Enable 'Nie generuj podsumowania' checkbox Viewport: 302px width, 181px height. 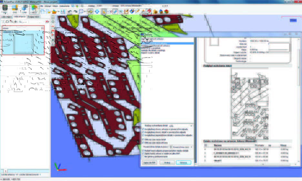(143, 157)
